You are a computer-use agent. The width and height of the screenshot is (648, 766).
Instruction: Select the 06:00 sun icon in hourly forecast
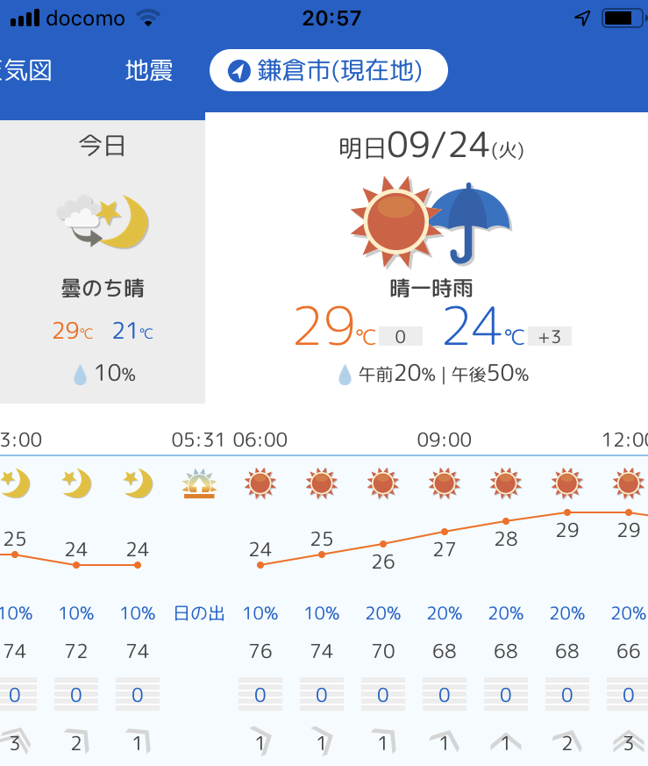pyautogui.click(x=260, y=483)
